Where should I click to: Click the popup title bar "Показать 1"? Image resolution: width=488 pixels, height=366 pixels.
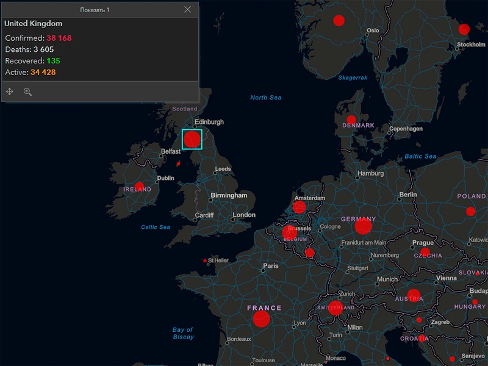point(95,10)
